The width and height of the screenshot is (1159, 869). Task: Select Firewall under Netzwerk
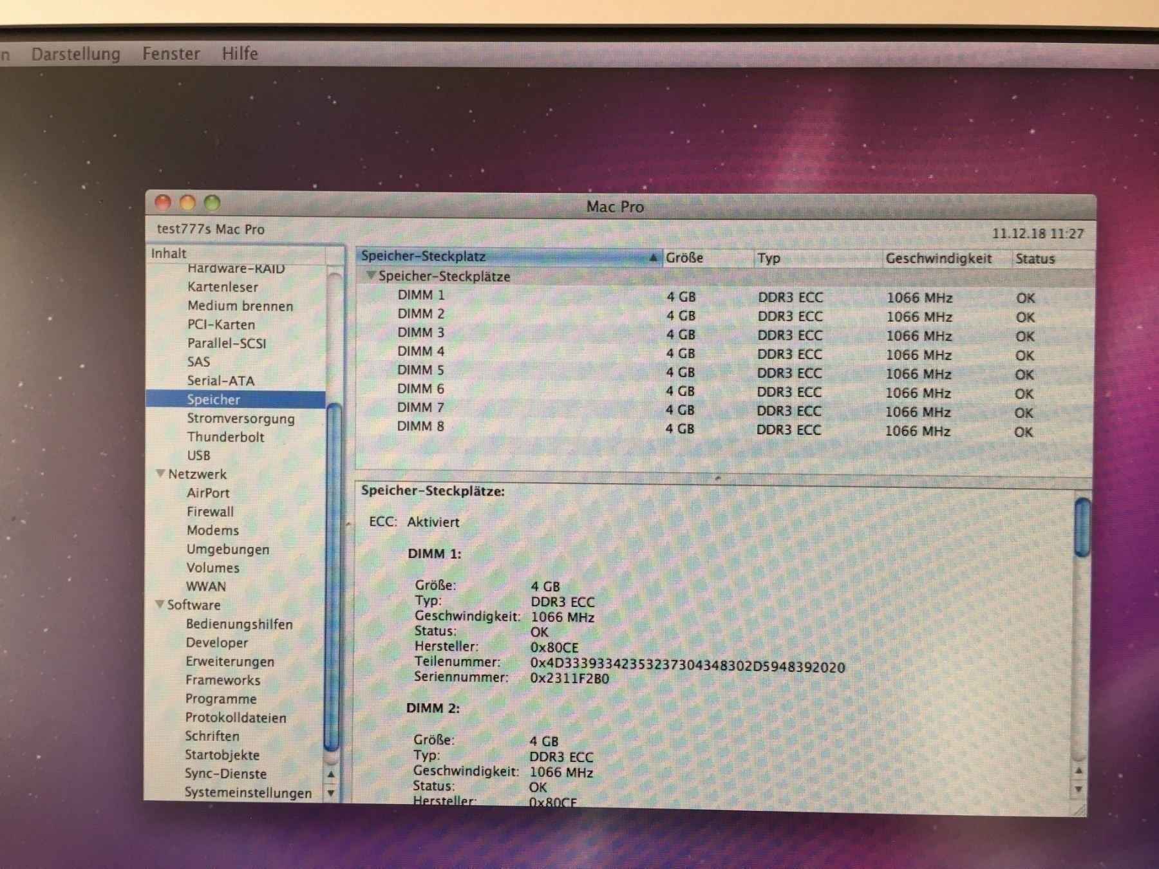click(x=210, y=511)
